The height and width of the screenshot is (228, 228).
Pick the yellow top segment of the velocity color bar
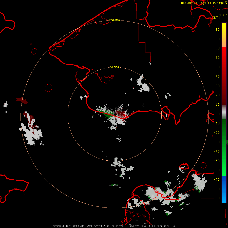tap(224, 35)
